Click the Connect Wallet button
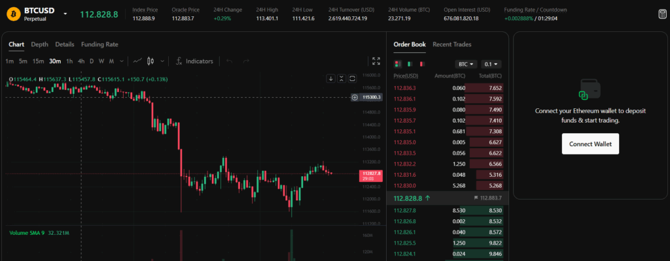 pos(590,144)
